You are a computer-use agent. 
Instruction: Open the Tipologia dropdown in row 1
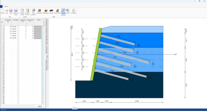[18, 27]
